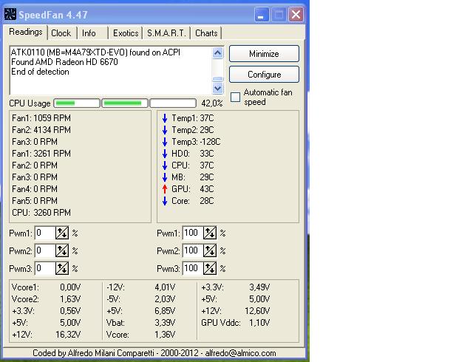This screenshot has height=362, width=473.
Task: Click the blue down arrow next to Temp1
Action: pos(164,118)
